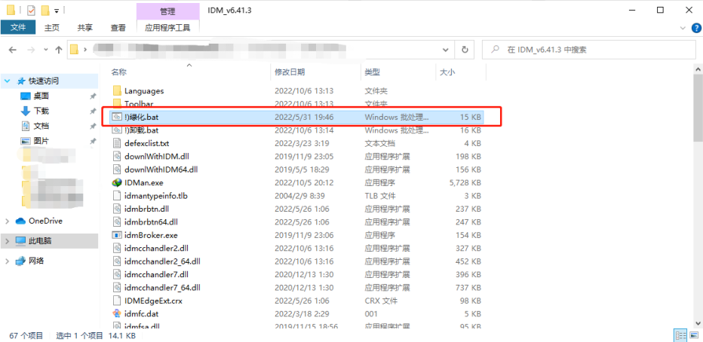Select the !)绿化.bat file icon
This screenshot has width=703, height=342.
117,117
